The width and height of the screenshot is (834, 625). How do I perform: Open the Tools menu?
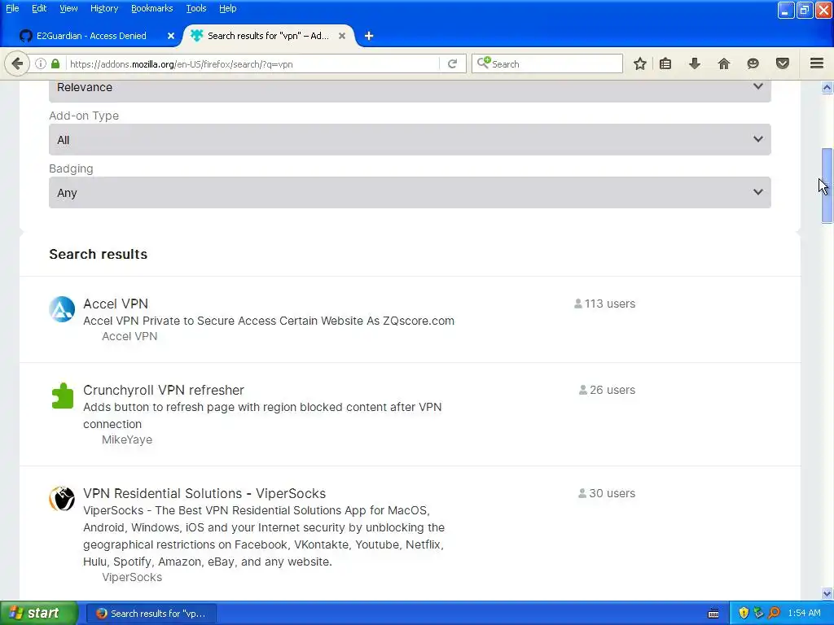[195, 8]
